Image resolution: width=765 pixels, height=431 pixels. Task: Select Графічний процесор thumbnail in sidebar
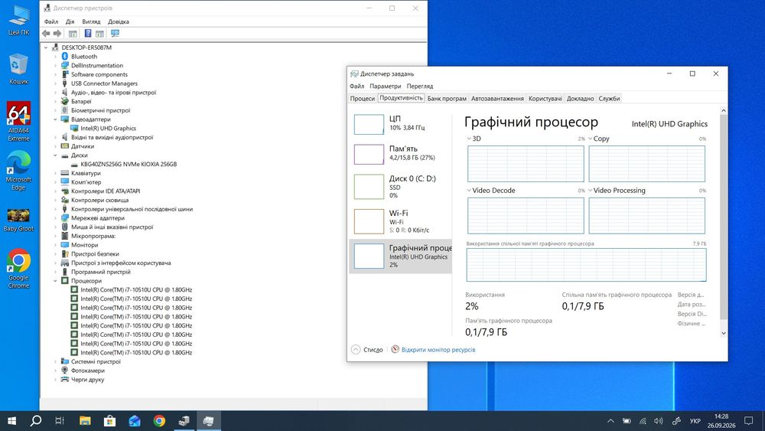(x=369, y=256)
